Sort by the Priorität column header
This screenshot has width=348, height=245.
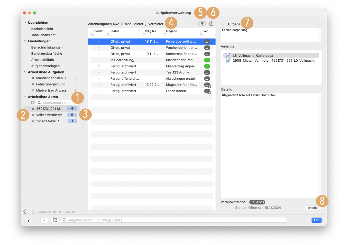pyautogui.click(x=98, y=31)
